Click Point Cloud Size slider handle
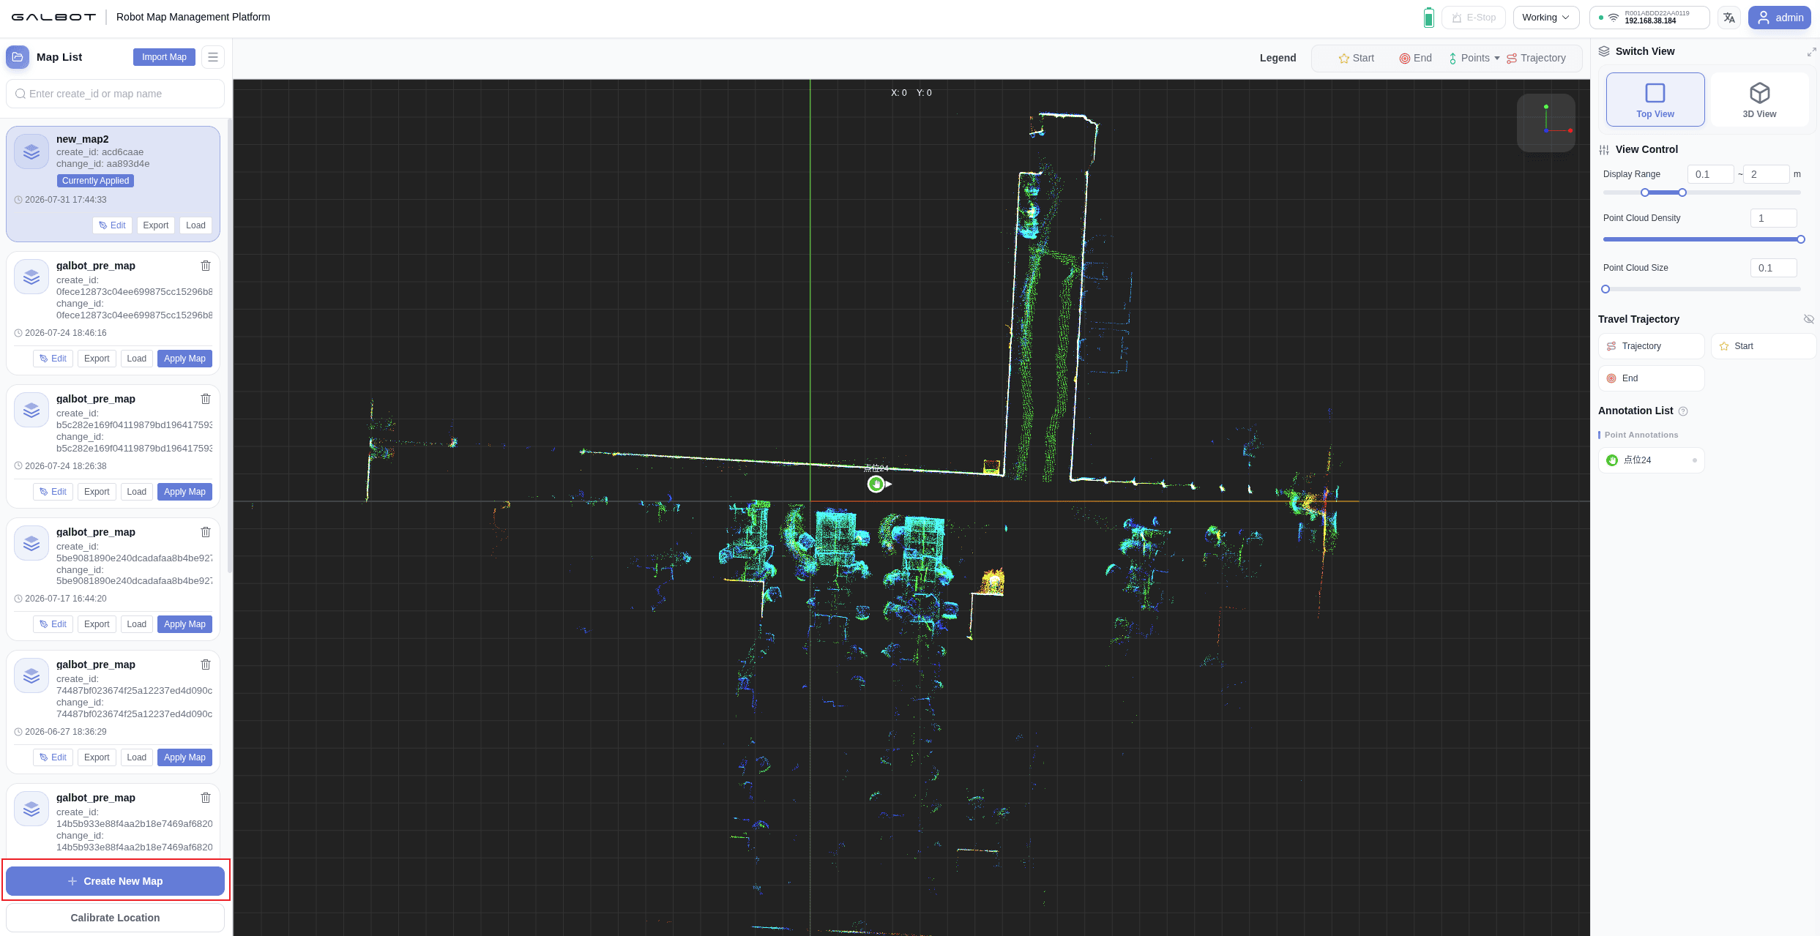 (1605, 289)
